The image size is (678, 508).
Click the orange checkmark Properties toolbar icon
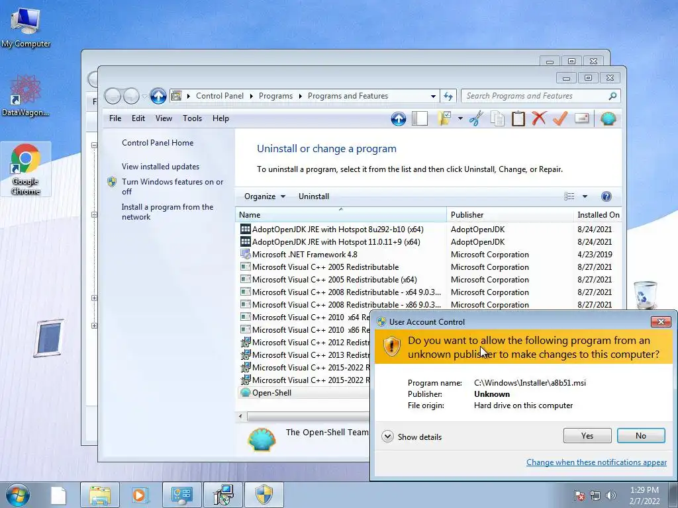(560, 118)
